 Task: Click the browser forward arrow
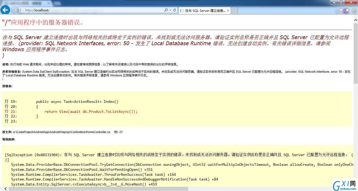tap(14, 10)
